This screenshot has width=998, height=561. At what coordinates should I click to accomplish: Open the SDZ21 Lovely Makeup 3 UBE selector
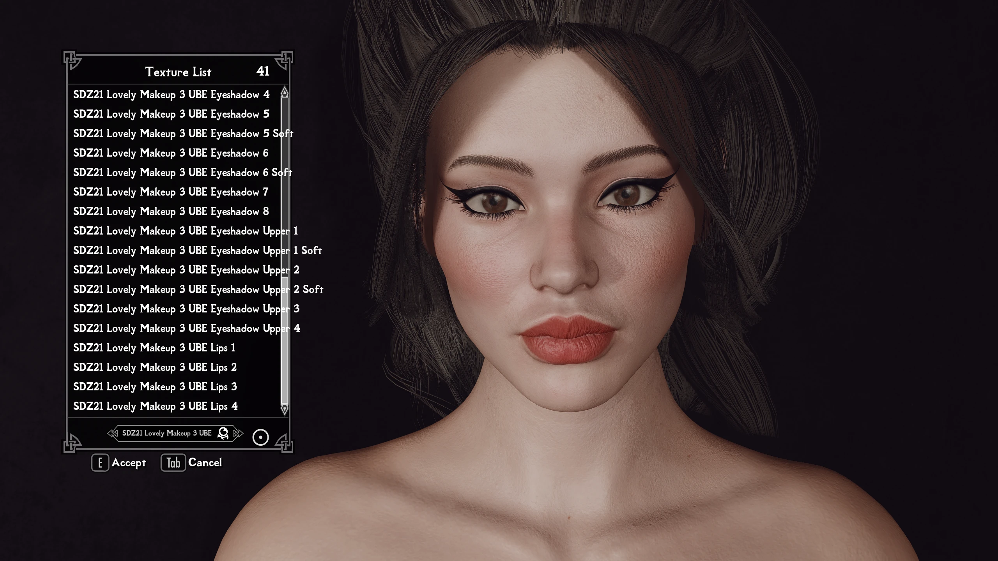pyautogui.click(x=175, y=433)
